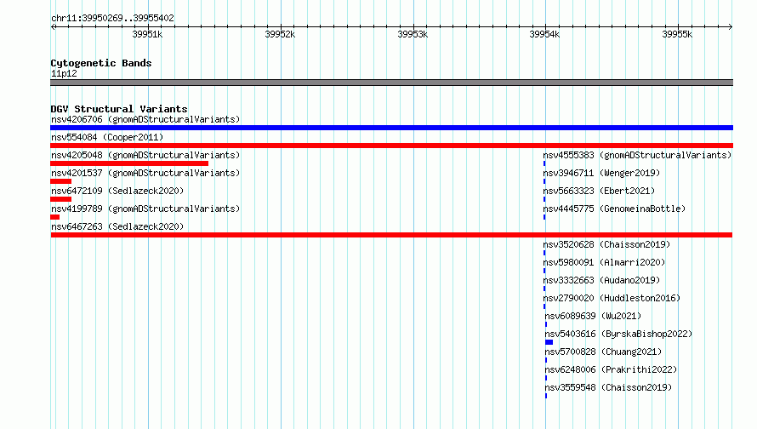Click the short red bar under nsv4201537
Viewport: 757px width, 429px height.
tap(61, 181)
